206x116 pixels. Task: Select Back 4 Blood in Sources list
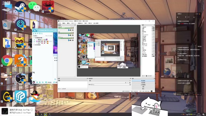[145, 35]
